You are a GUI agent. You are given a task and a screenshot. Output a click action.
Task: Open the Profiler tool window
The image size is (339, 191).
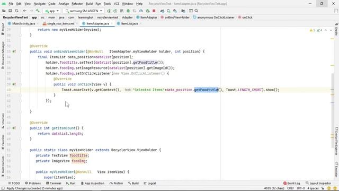(117, 183)
